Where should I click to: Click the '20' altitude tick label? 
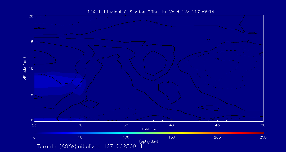[x=31, y=16]
